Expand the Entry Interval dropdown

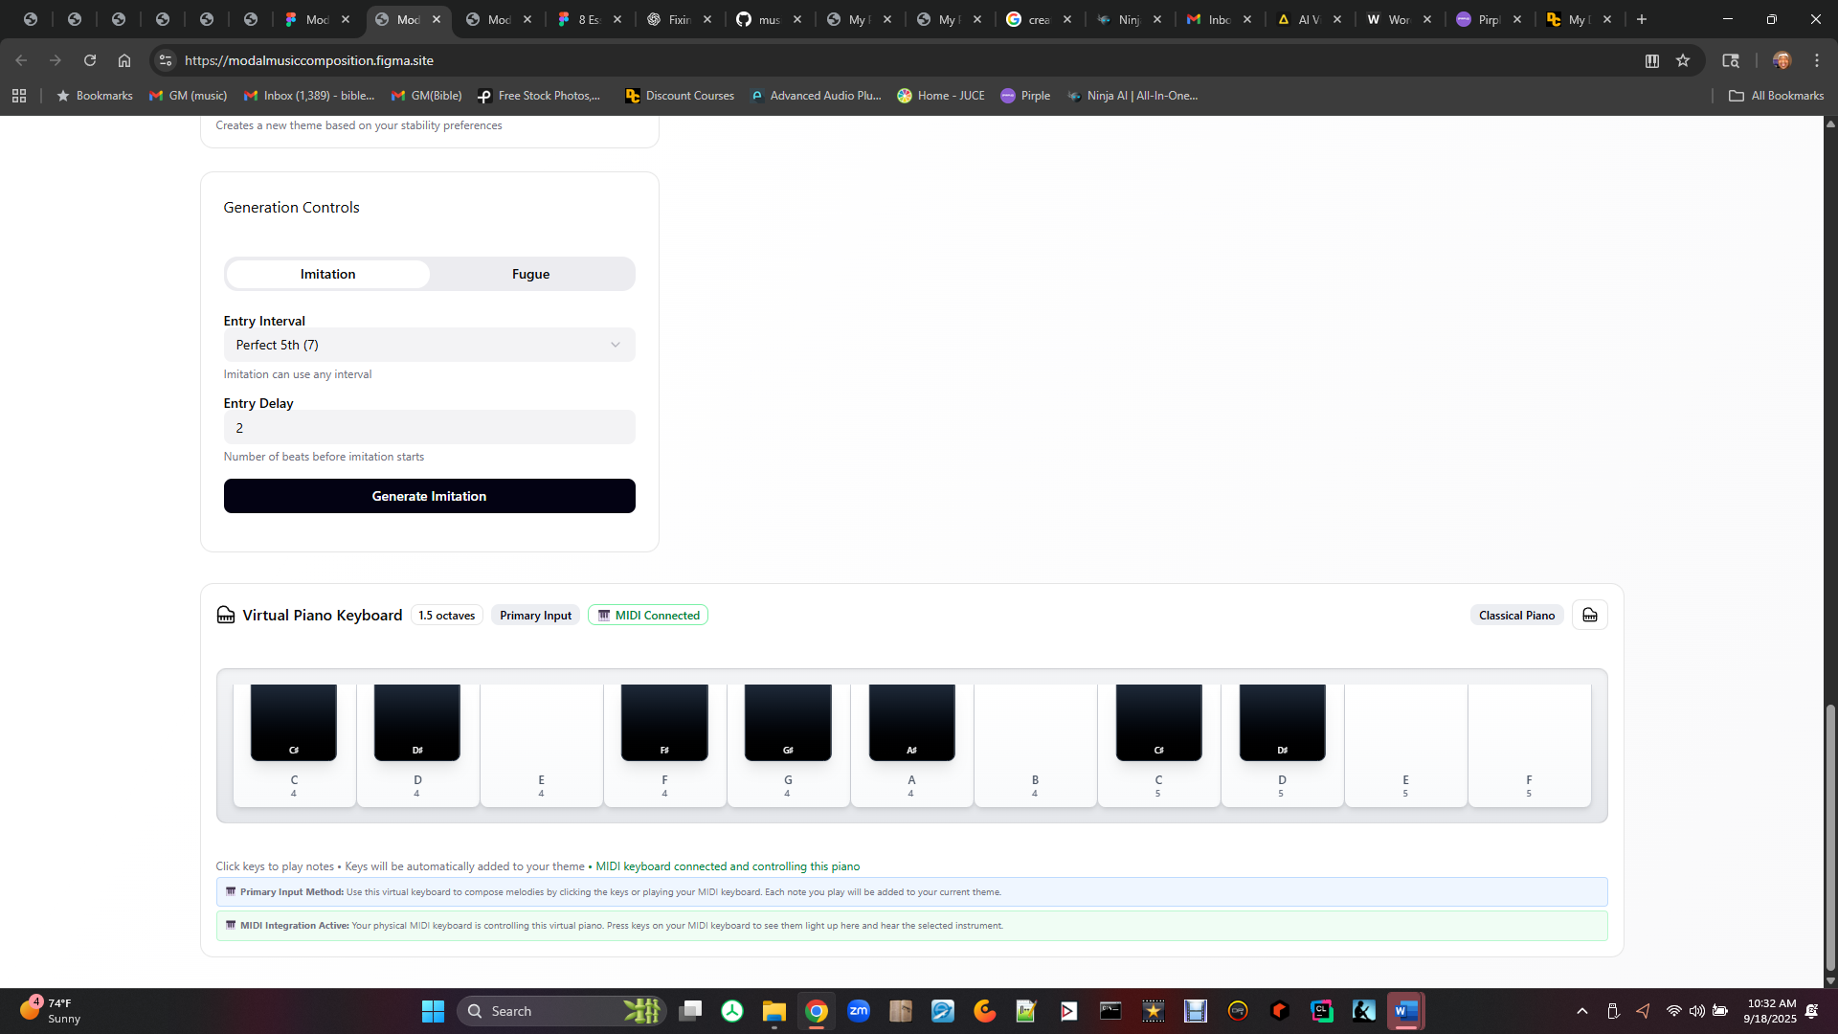pos(429,345)
